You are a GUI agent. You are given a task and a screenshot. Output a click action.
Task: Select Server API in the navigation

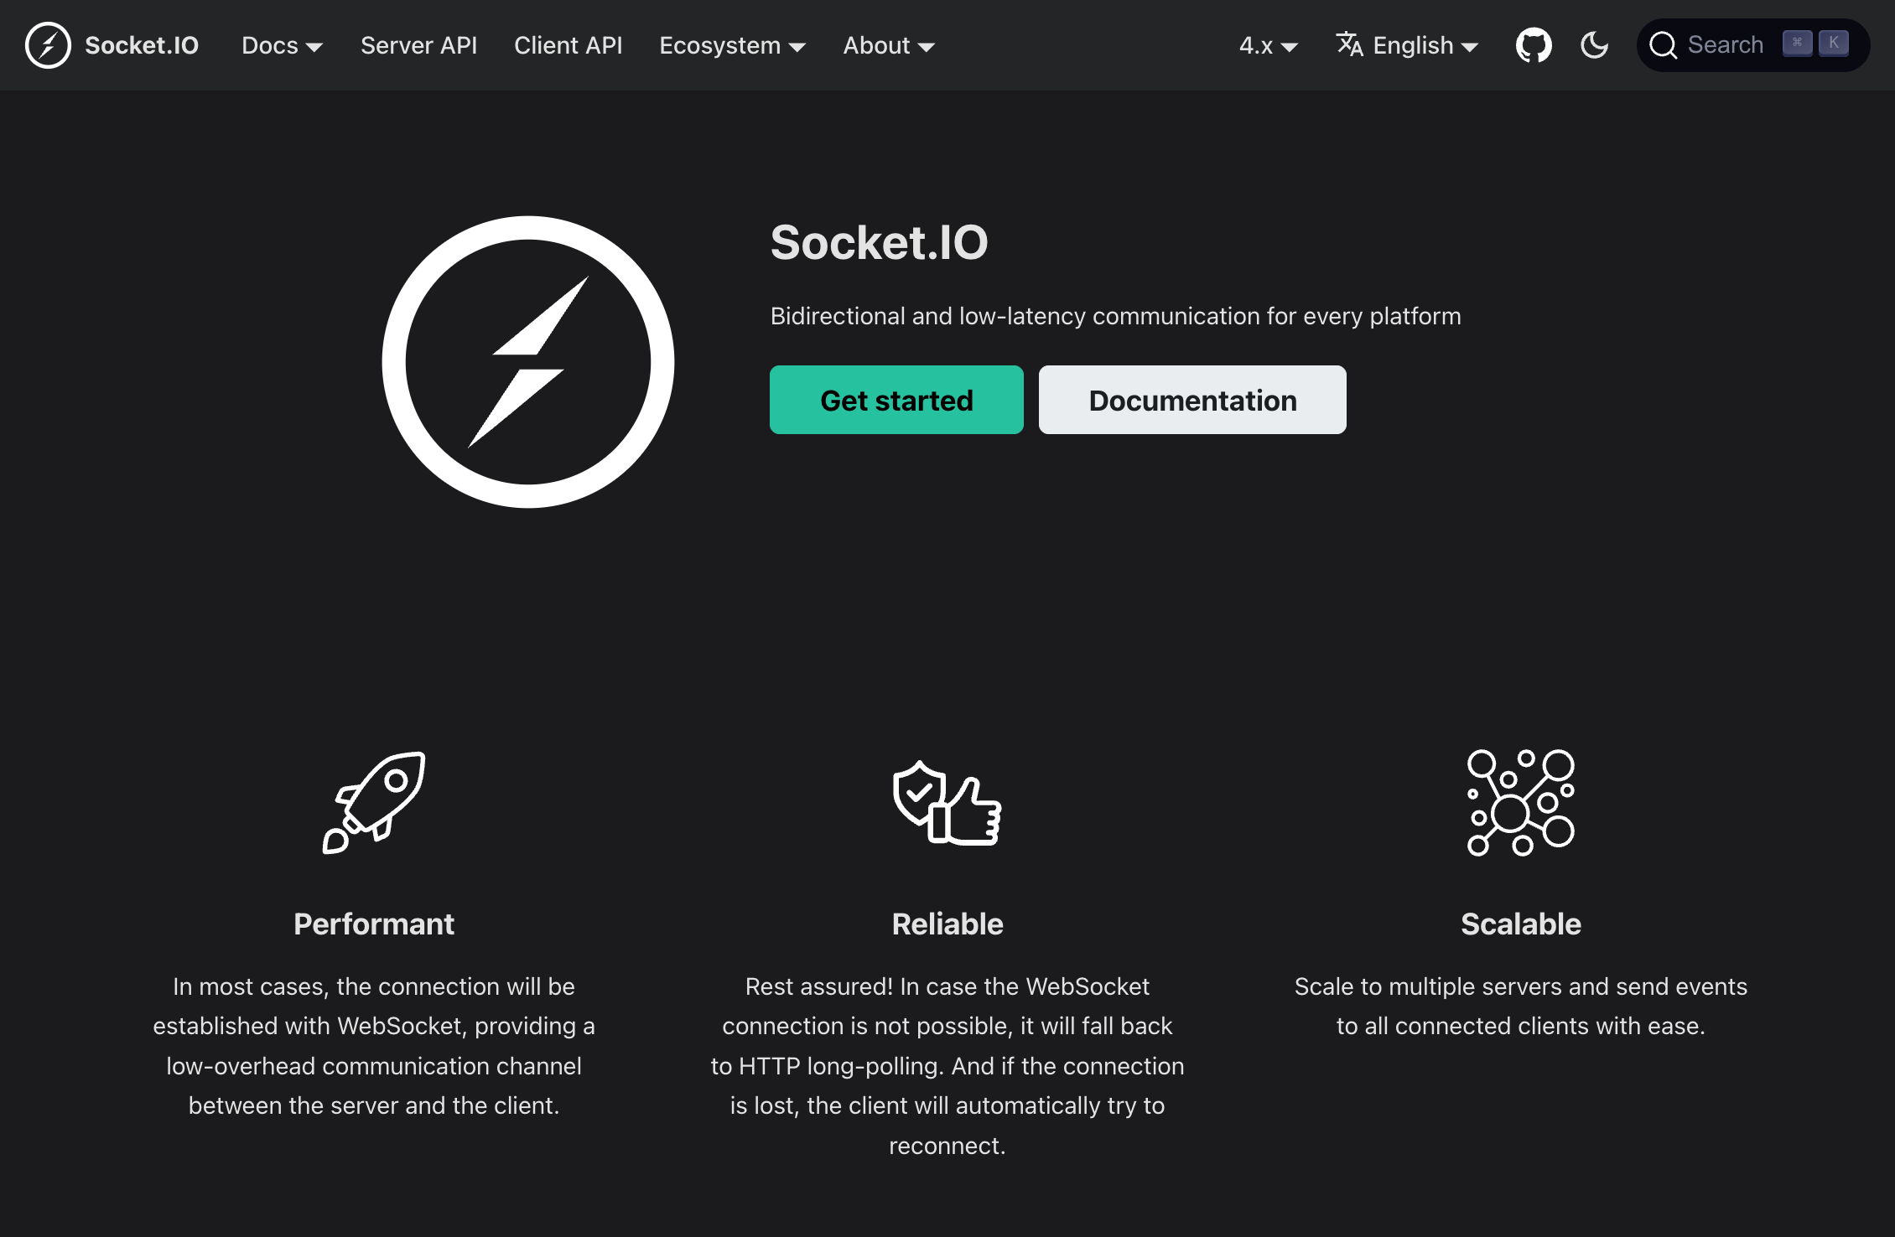[418, 45]
